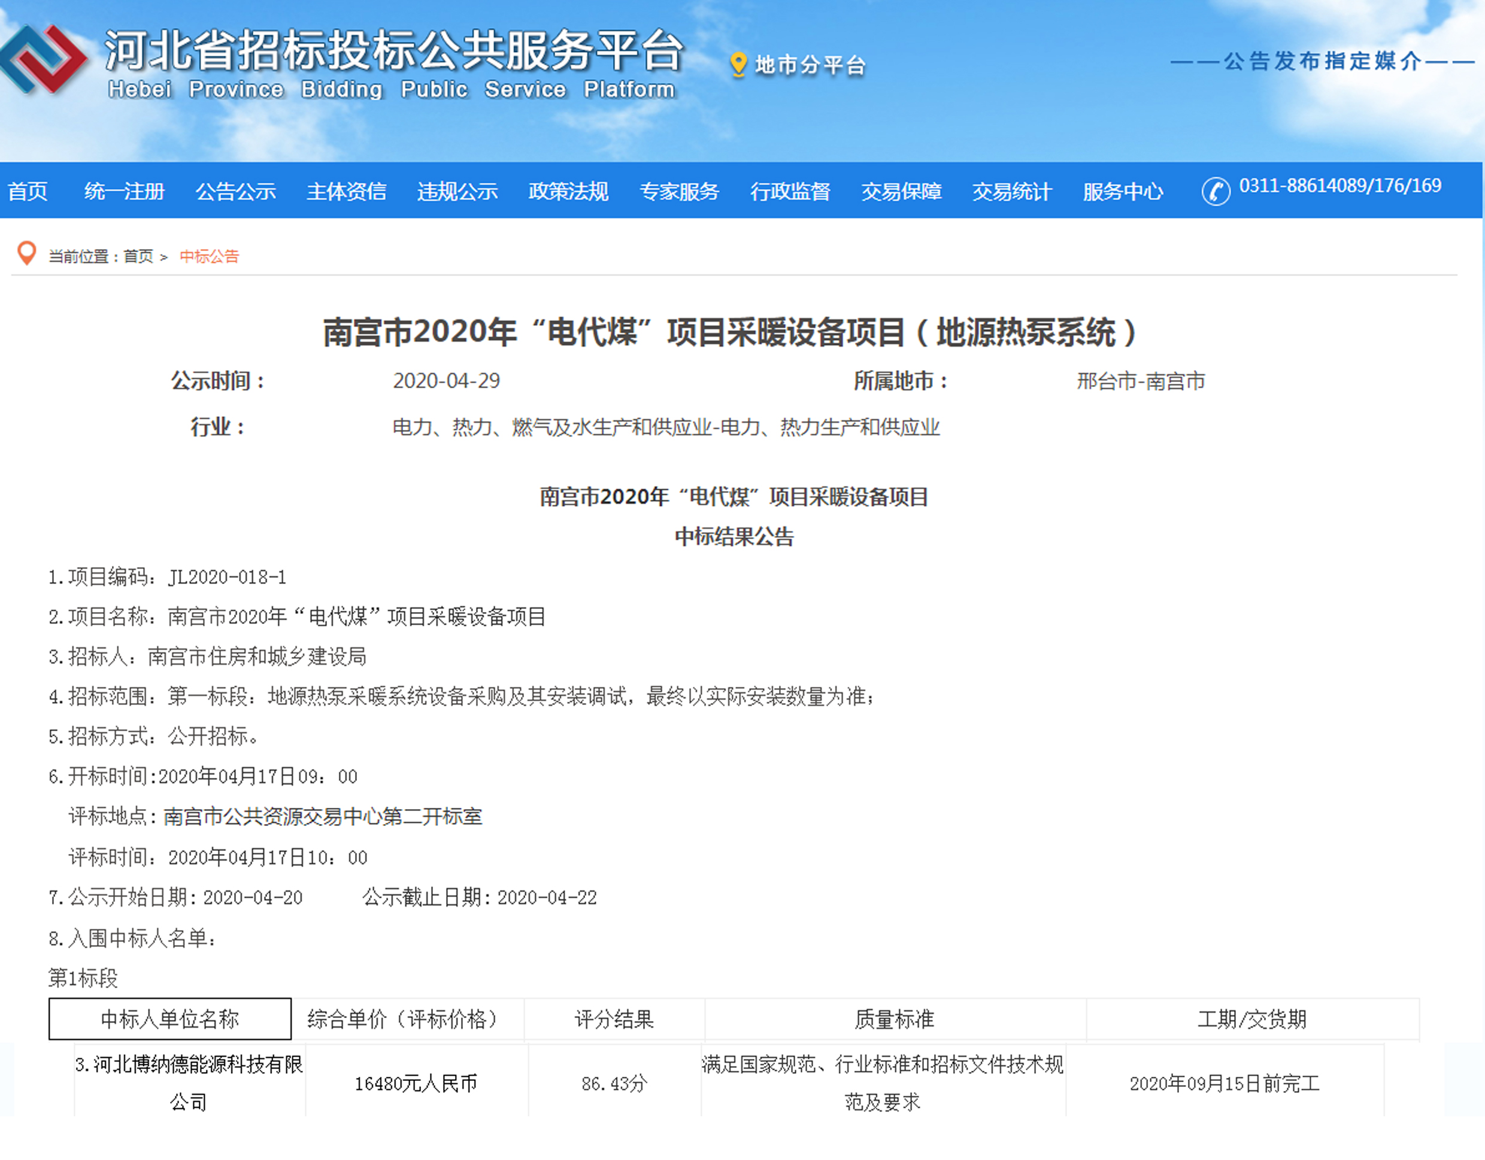Click the 公告发布指定媒介 banner text
Screen dimensions: 1485x1160
1323,61
